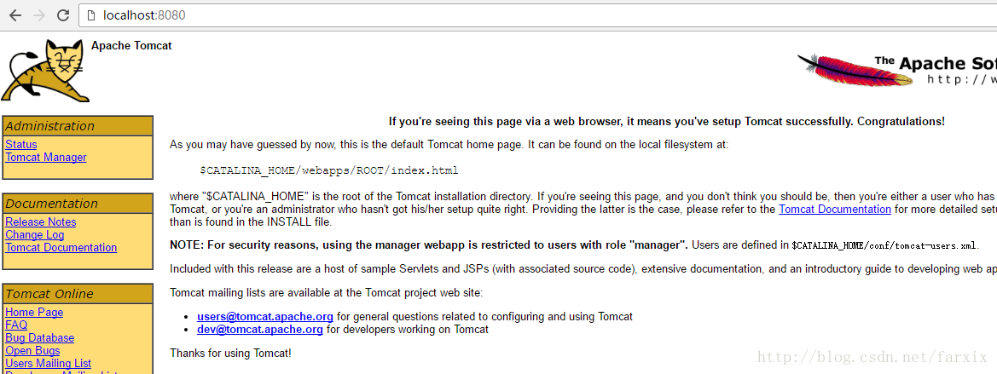The image size is (997, 374).
Task: Click the Apache Tomcat page title
Action: [x=131, y=46]
